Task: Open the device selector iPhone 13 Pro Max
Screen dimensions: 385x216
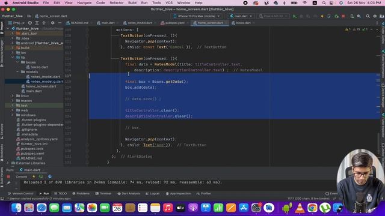Action: click(x=197, y=16)
